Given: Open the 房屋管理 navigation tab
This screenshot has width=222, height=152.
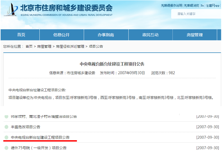Looking at the screenshot, I should 195,35.
